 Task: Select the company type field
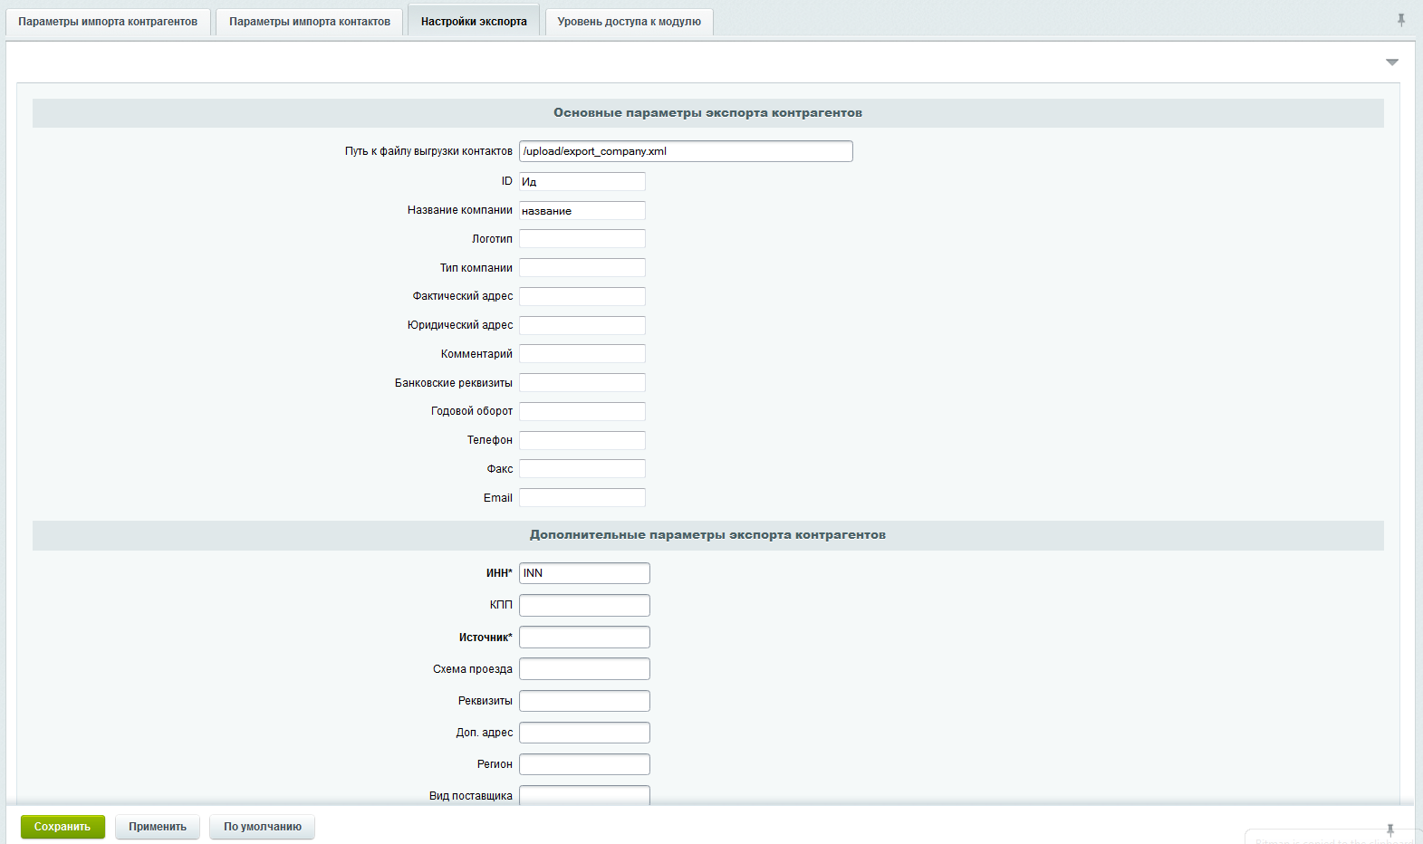(x=582, y=268)
